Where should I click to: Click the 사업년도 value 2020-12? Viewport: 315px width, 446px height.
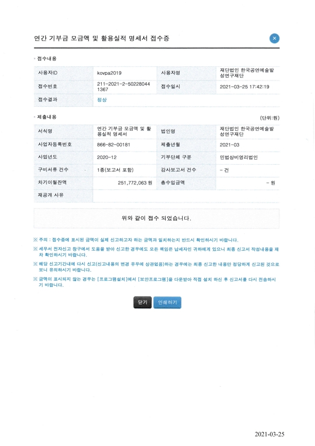coord(106,157)
